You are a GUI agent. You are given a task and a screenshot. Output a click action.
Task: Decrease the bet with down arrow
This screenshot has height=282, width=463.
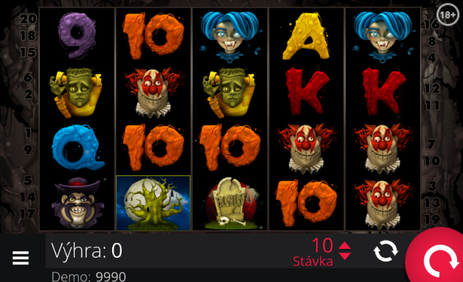[x=345, y=256]
